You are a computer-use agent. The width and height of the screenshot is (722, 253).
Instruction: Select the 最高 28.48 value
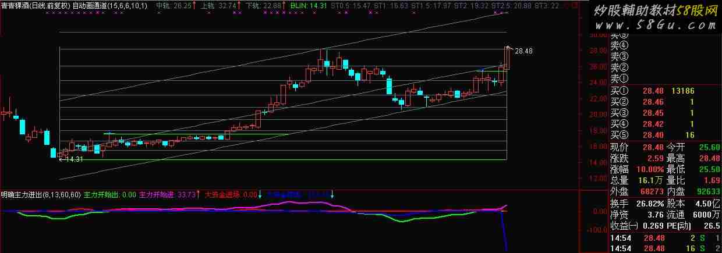[710, 158]
